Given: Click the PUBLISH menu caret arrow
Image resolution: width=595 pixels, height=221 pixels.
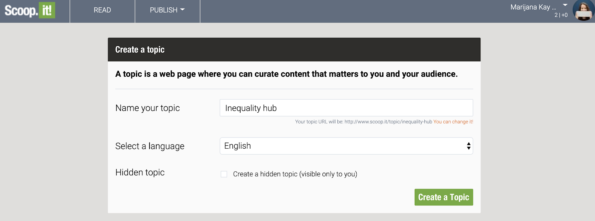Looking at the screenshot, I should (182, 10).
